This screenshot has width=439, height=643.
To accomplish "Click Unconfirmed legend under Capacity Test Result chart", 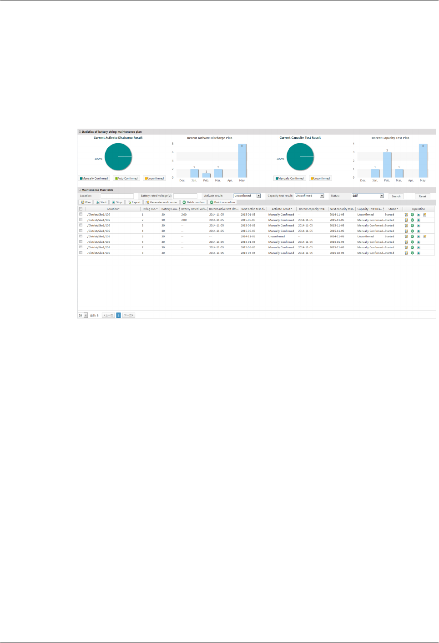I will tap(321, 178).
